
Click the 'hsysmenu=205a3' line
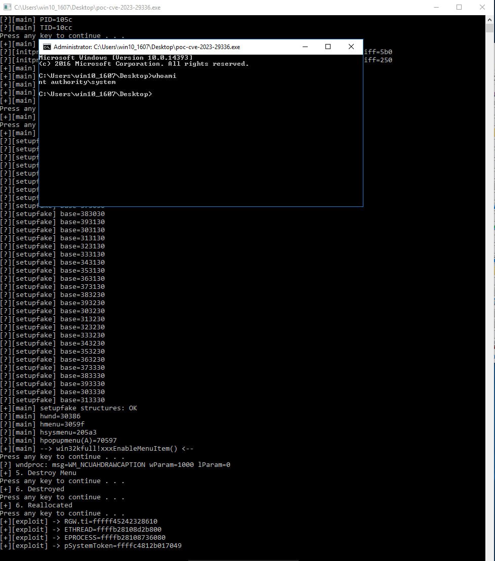pos(48,433)
